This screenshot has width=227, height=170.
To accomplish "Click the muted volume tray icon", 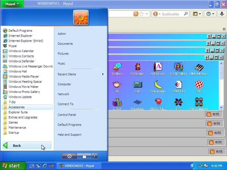I will point(206,166).
